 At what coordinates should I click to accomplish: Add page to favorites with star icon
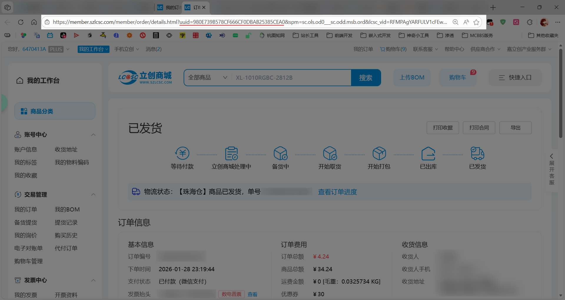coord(476,22)
